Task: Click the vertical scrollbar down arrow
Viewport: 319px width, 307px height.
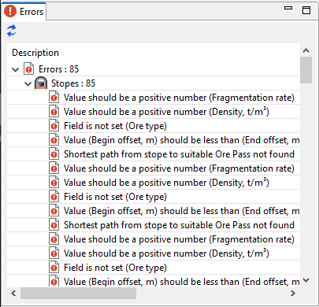Action: click(306, 280)
